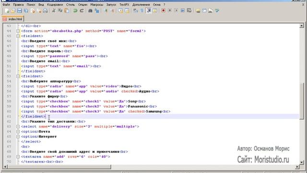Viewport: 307px width, 173px height.
Task: Open the Поиск menu
Action: click(31, 4)
